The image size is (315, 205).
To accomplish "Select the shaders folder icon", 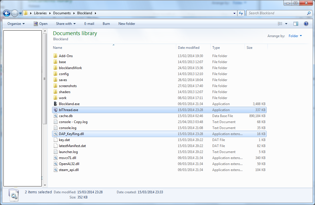I will click(56, 92).
